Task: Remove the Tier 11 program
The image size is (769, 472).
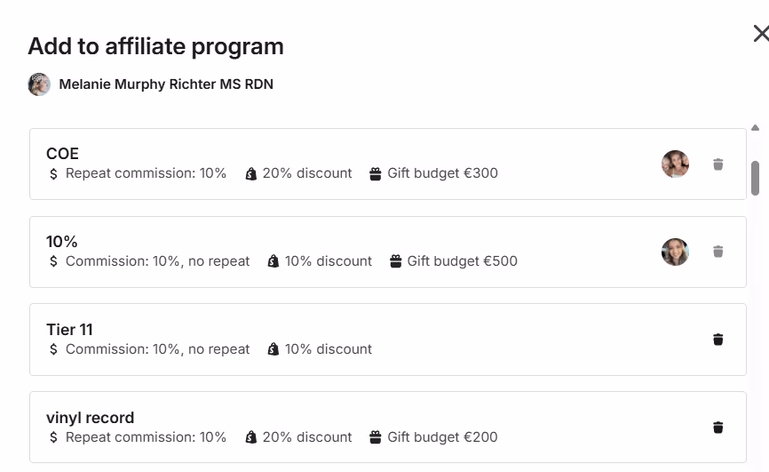Action: pyautogui.click(x=718, y=340)
